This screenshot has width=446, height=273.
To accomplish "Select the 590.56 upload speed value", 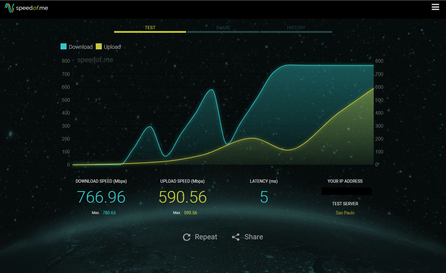I will (183, 197).
